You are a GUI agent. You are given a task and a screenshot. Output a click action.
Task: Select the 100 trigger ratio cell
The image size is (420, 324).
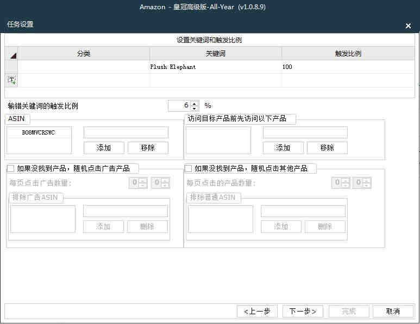348,67
